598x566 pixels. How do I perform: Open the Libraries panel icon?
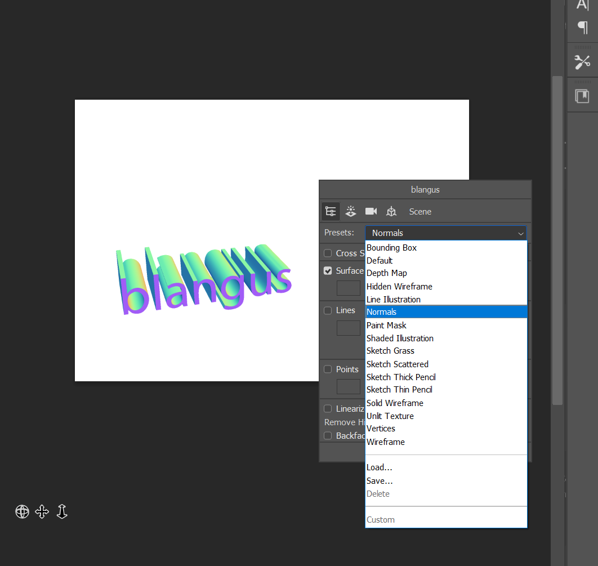point(582,96)
